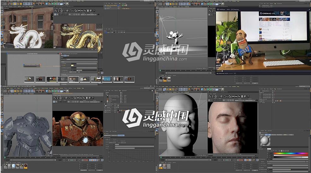Click Apply button in Iron Man coordinates panel
Screen dimensions: 311x173
[100, 170]
